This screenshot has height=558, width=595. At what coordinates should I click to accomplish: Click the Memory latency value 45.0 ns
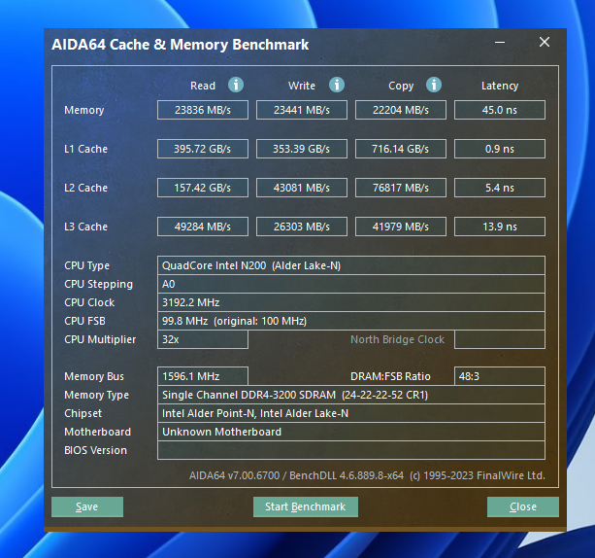[x=500, y=110]
